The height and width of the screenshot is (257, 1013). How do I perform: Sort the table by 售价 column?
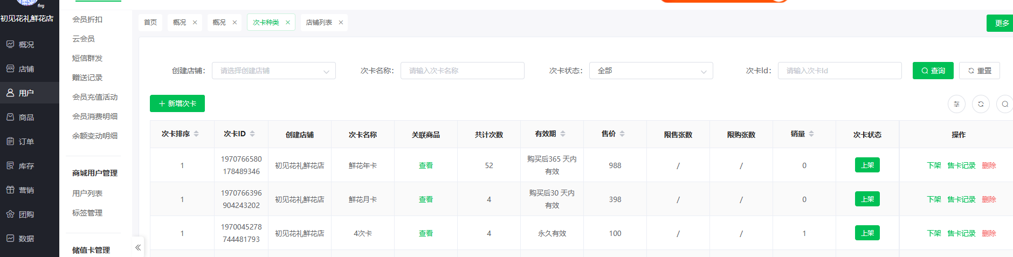tap(622, 134)
